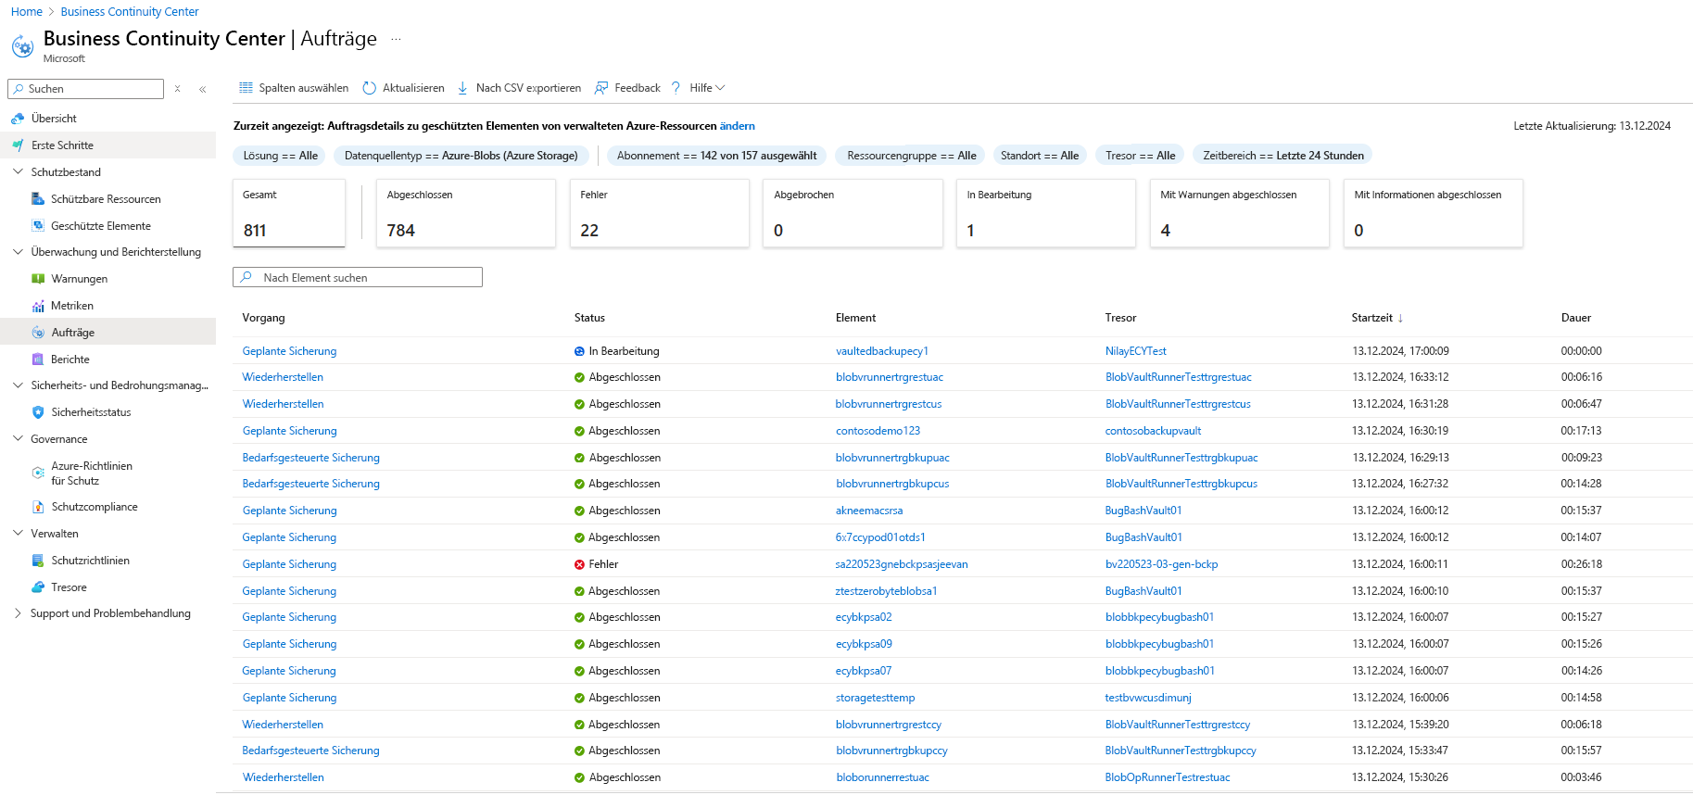The height and width of the screenshot is (795, 1693).
Task: Open contosobackupvault vault link
Action: point(1153,431)
